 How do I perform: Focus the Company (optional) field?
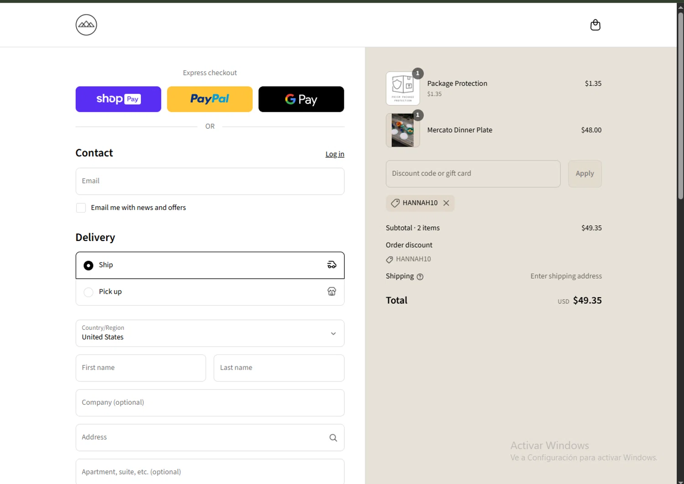210,402
